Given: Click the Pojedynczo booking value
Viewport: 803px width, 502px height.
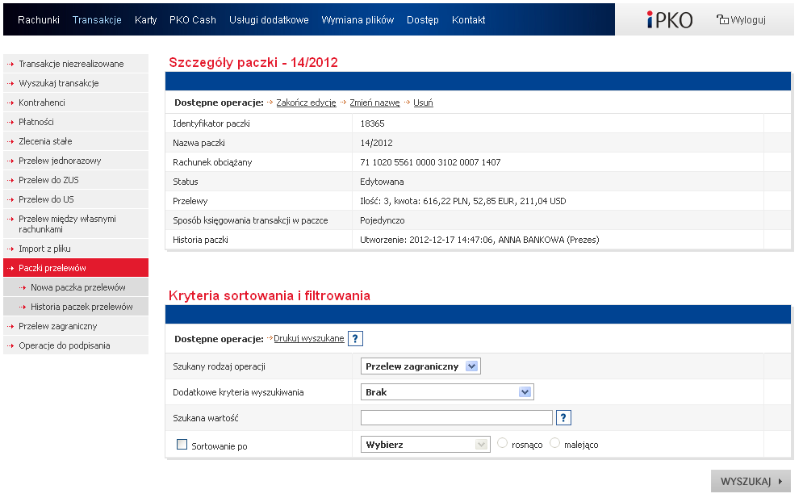Looking at the screenshot, I should [x=383, y=221].
